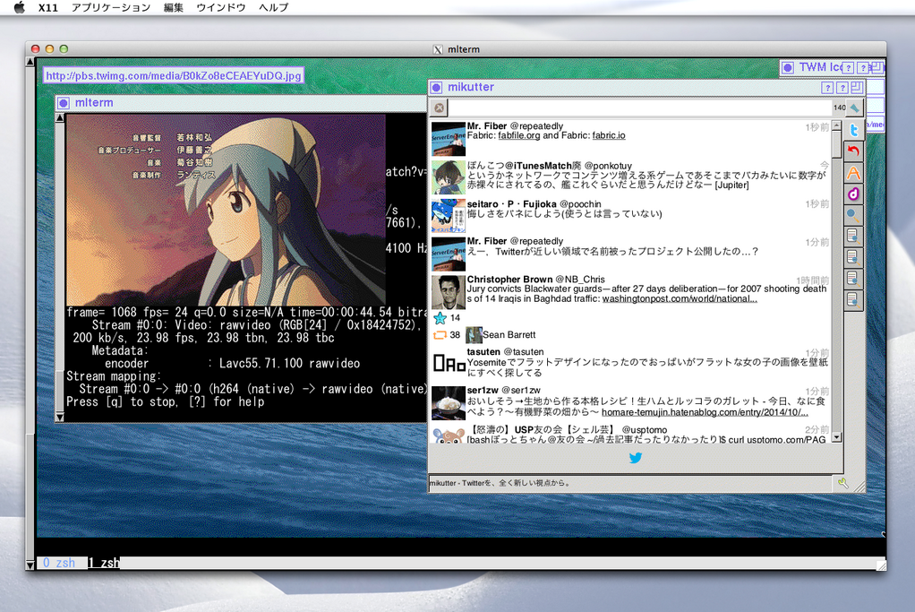Open the 編集 menu
The width and height of the screenshot is (915, 612).
click(174, 7)
